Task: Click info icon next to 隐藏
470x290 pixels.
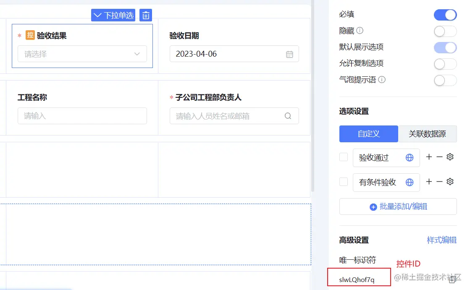Action: coord(360,31)
